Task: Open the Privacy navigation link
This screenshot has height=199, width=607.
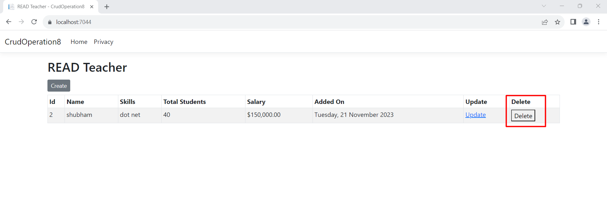Action: tap(103, 42)
